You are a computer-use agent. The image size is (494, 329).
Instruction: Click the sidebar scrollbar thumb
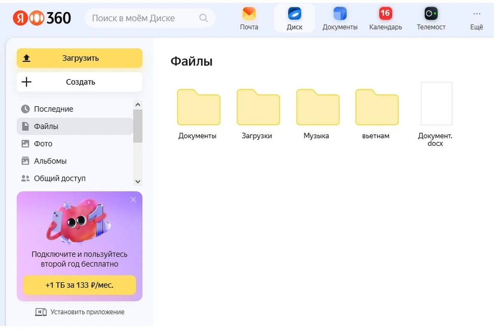pos(138,126)
